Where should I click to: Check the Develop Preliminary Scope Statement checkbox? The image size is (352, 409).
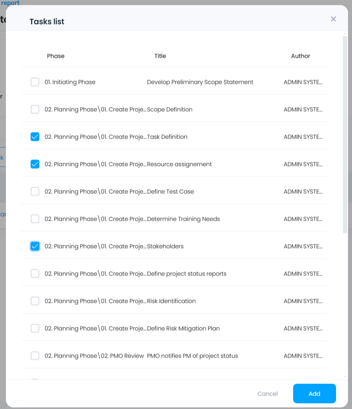[x=35, y=82]
